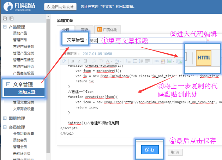Screen dimensions: 222x160
Task: Click the eraser clear-formatting icon
Action: coord(64,61)
